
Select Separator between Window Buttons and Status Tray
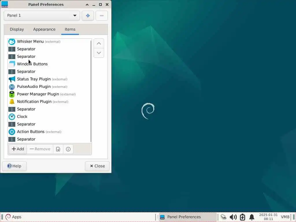49,72
